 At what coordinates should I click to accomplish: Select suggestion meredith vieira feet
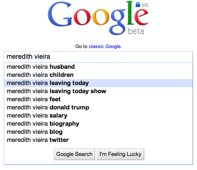click(98, 99)
